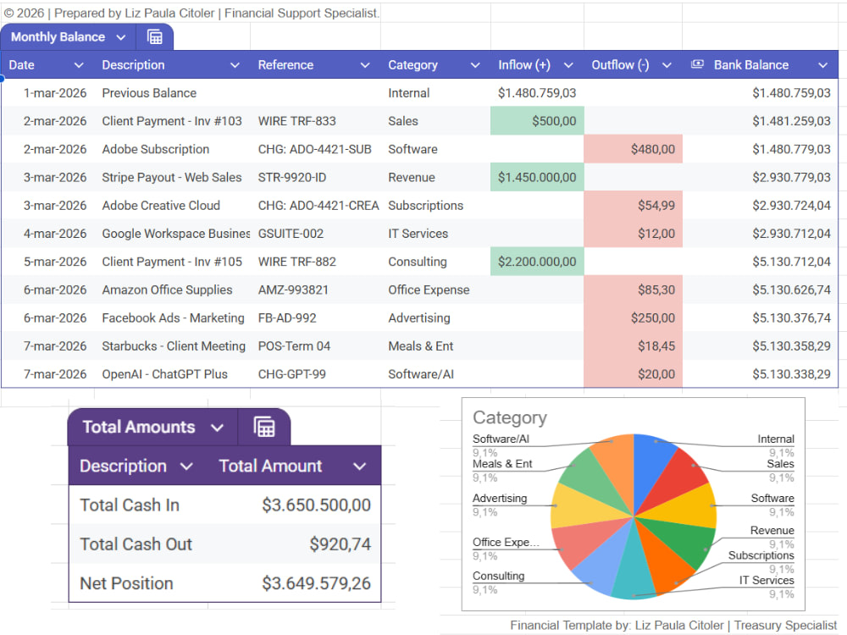This screenshot has height=635, width=847.
Task: Select the CHG: ADO-4421-SUB reference cell
Action: 315,149
